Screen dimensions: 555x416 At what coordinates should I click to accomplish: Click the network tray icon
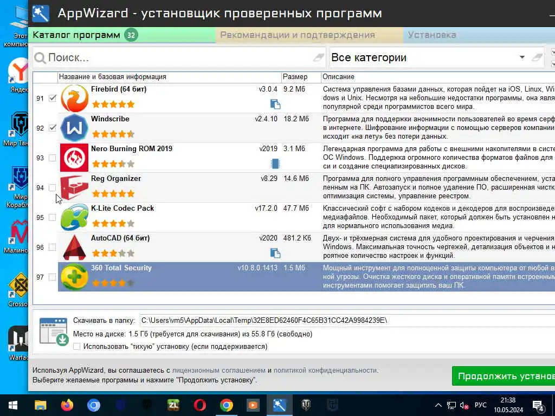[x=451, y=405]
